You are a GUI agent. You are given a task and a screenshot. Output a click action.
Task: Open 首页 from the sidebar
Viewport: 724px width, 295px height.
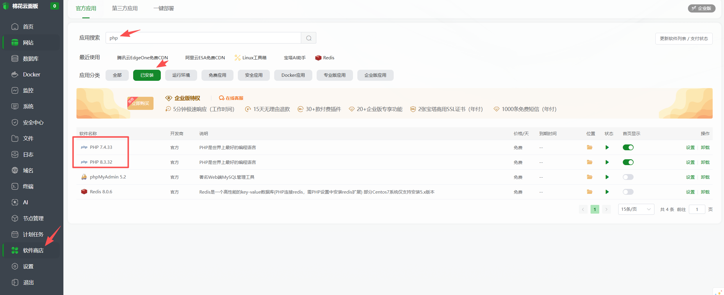click(31, 27)
